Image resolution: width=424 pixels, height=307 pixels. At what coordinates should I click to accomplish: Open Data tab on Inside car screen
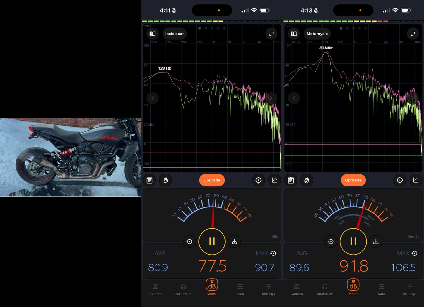[x=240, y=289]
